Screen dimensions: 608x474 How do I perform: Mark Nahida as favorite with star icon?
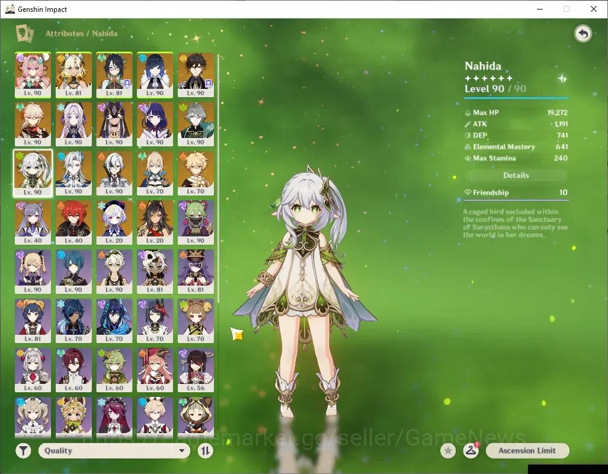coord(448,451)
